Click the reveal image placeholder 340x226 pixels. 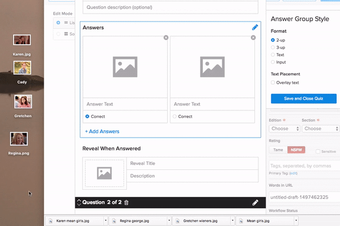coord(104,173)
